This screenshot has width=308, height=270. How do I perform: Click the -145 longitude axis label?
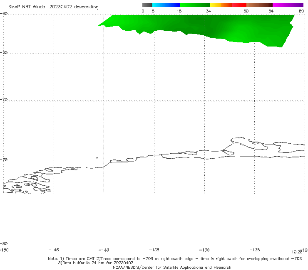pos(54,250)
